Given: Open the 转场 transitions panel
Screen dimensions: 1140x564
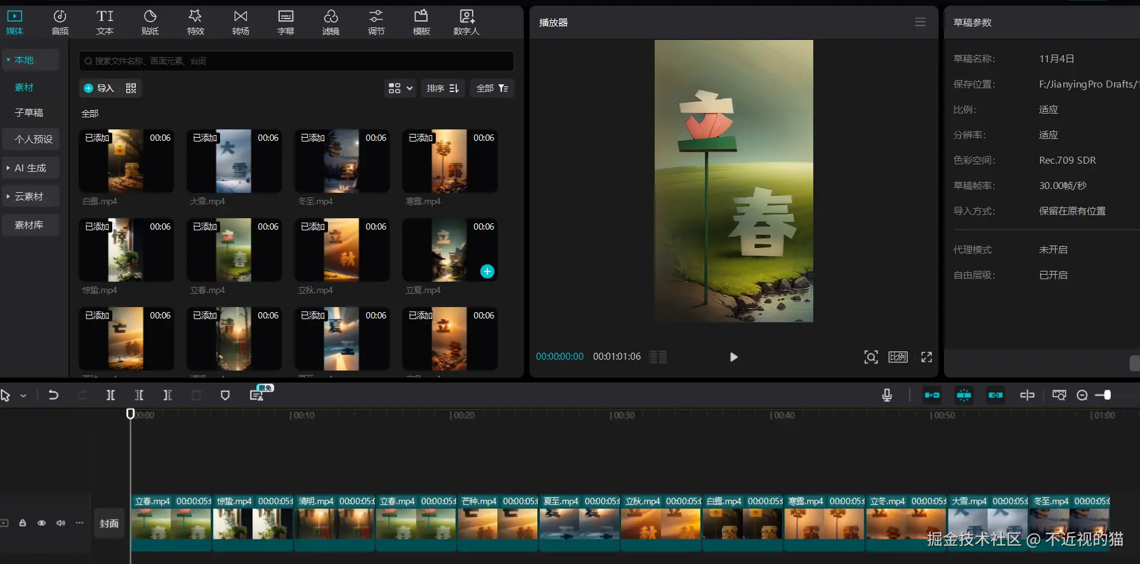Looking at the screenshot, I should 240,22.
